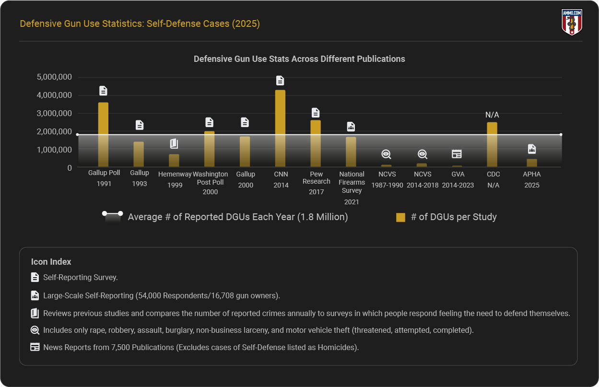599x387 pixels.
Task: Click the chart title 'Defensive Gun Use Stats Across Different Publications'
Action: [x=299, y=59]
